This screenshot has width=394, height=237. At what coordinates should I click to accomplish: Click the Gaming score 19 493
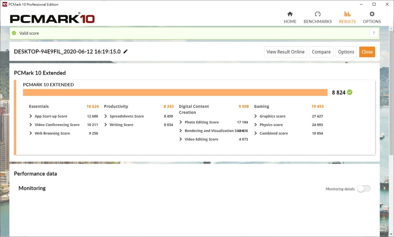tap(317, 106)
